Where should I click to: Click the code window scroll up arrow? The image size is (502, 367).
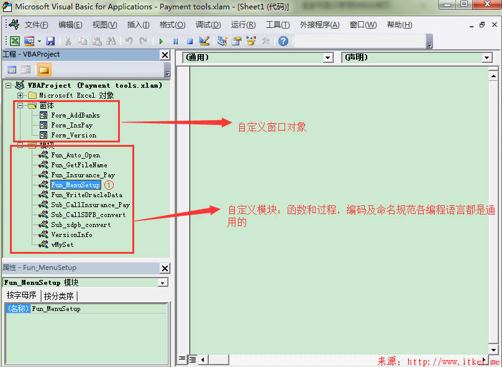(493, 76)
